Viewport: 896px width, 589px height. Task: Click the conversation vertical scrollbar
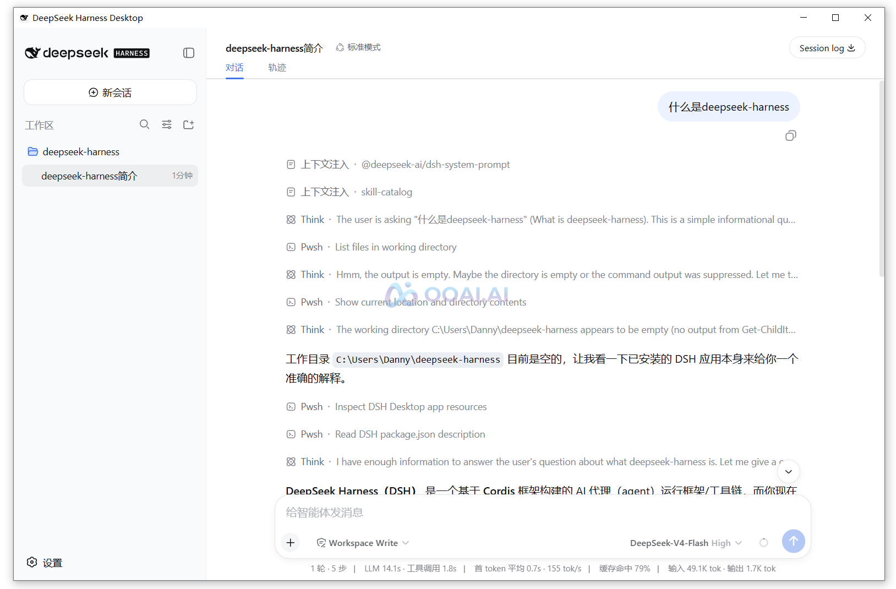[882, 179]
